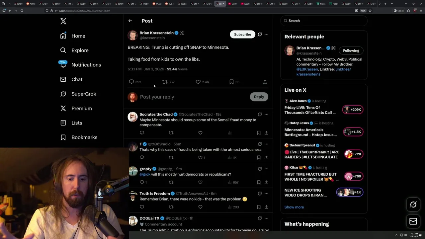Open Bookmarks in the sidebar
Viewport: 425px width, 239px height.
point(79,137)
